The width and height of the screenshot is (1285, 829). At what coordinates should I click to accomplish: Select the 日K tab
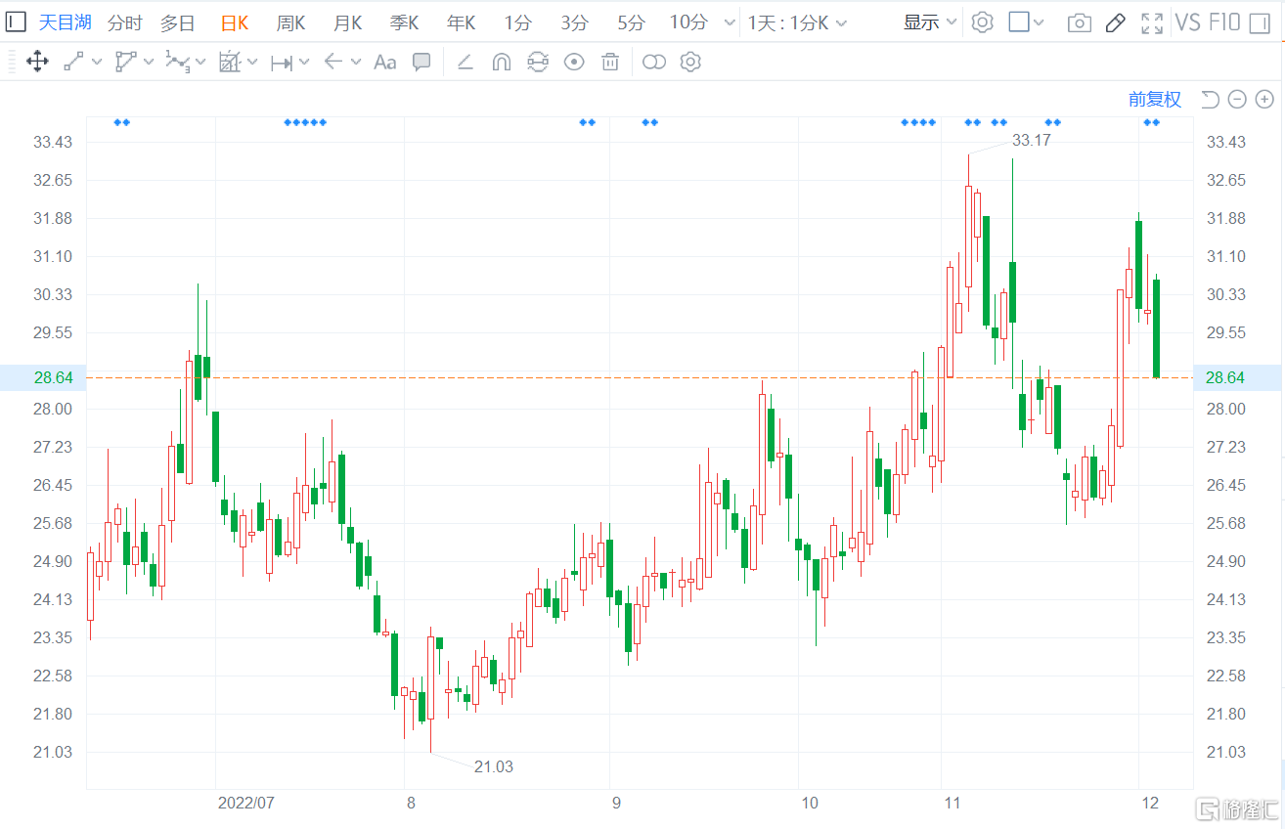235,22
